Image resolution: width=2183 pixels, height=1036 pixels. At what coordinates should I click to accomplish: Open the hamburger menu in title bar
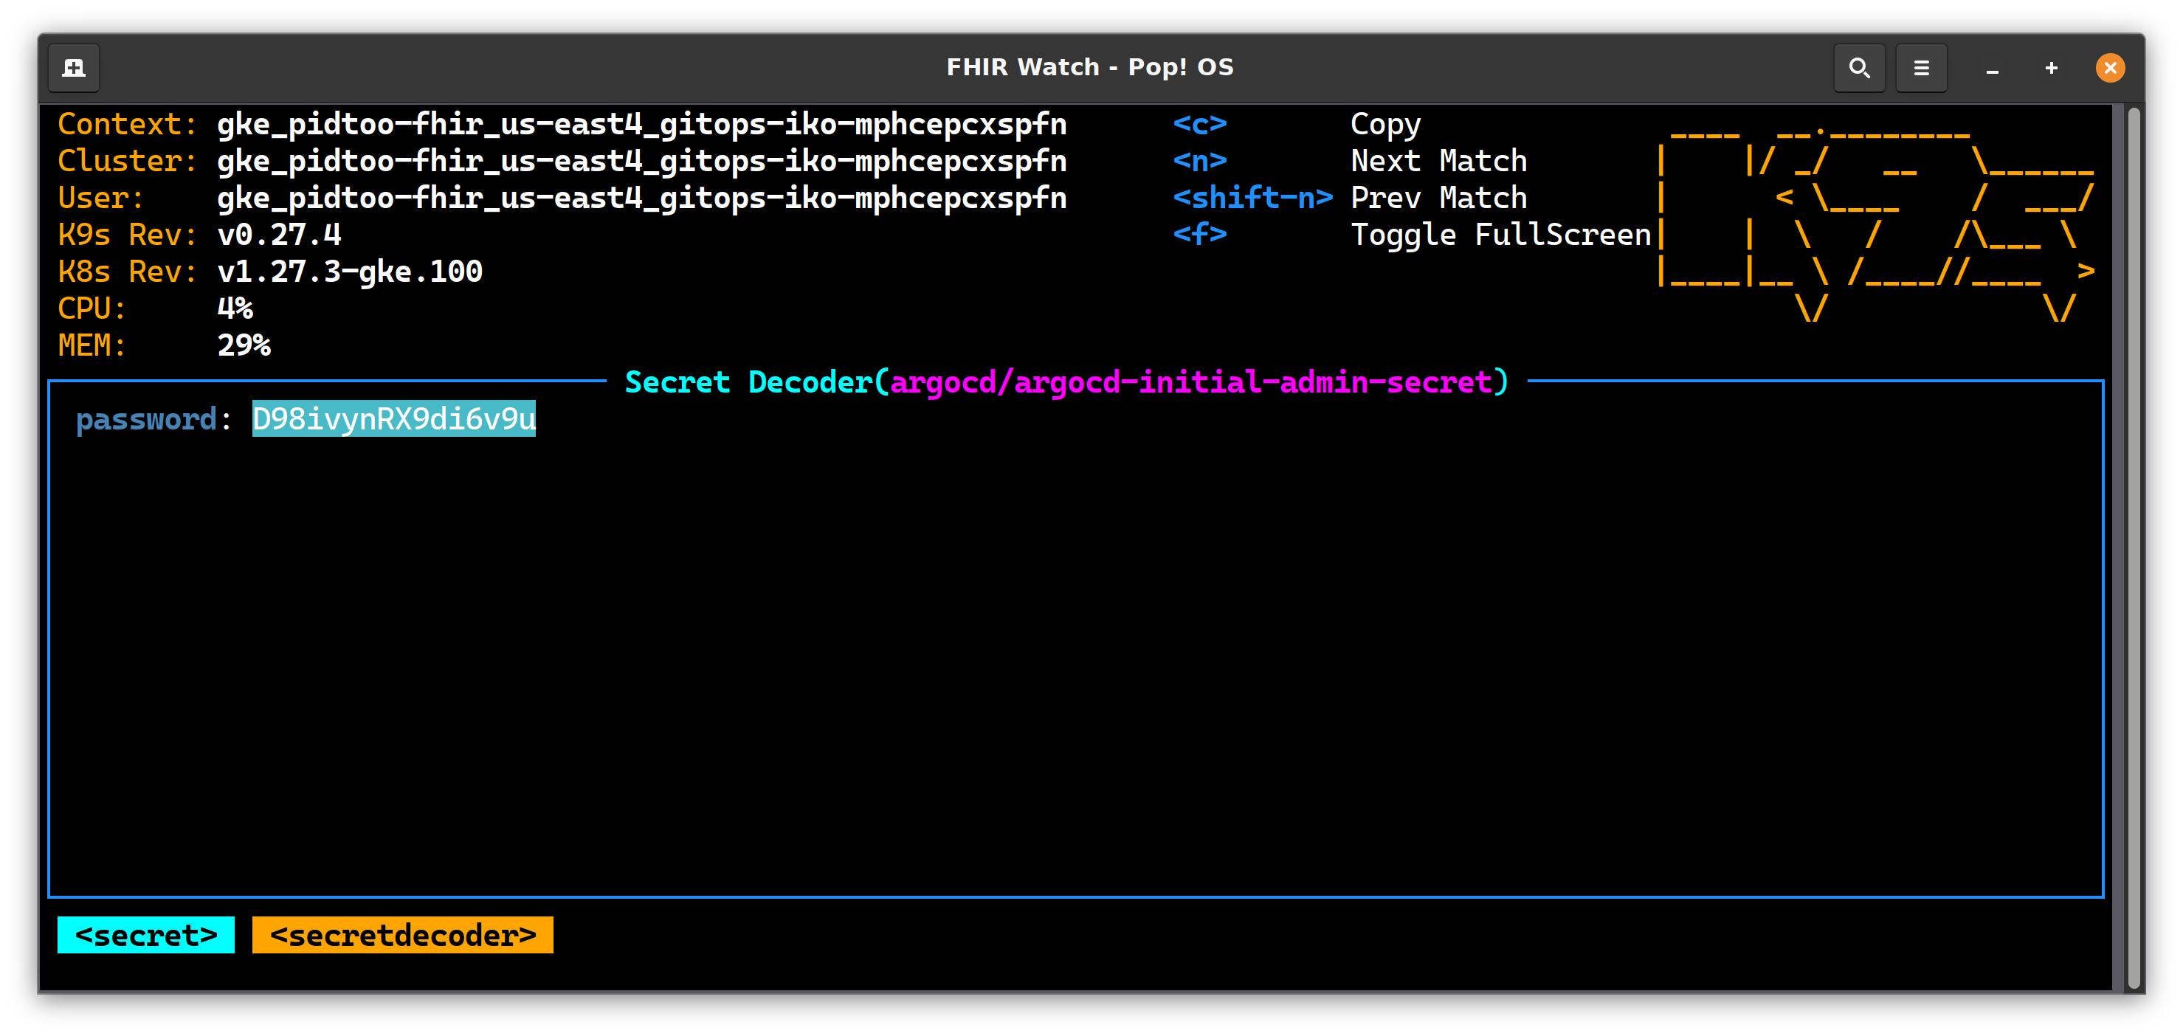(1921, 68)
